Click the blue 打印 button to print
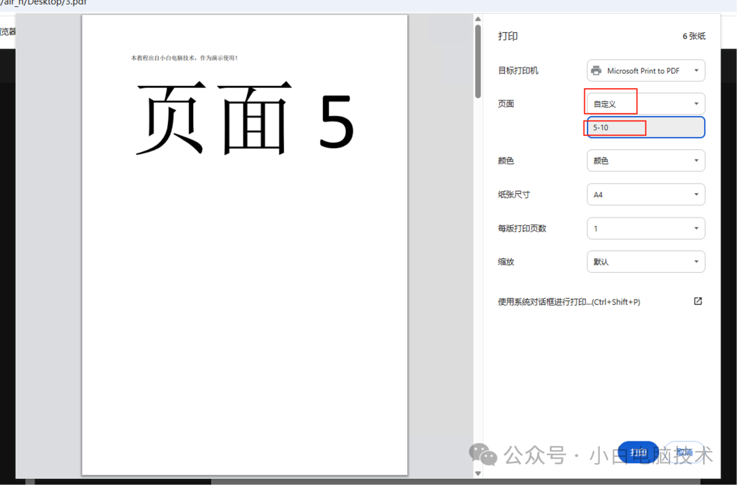The height and width of the screenshot is (485, 737). click(637, 452)
